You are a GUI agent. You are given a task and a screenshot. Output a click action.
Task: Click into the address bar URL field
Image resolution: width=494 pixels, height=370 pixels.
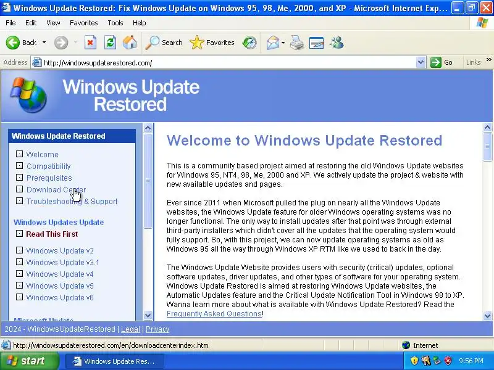(x=228, y=63)
